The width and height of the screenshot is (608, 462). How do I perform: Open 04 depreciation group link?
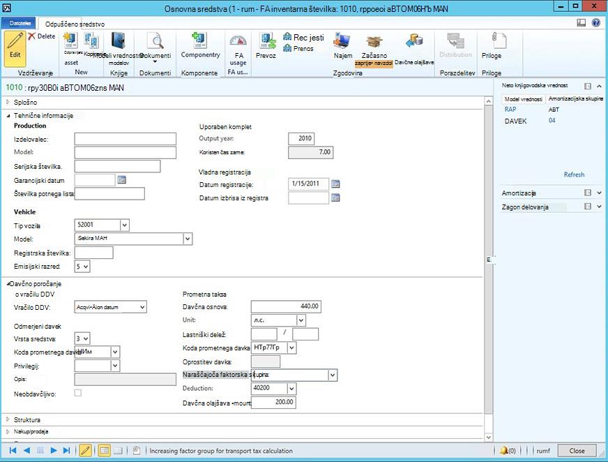552,120
